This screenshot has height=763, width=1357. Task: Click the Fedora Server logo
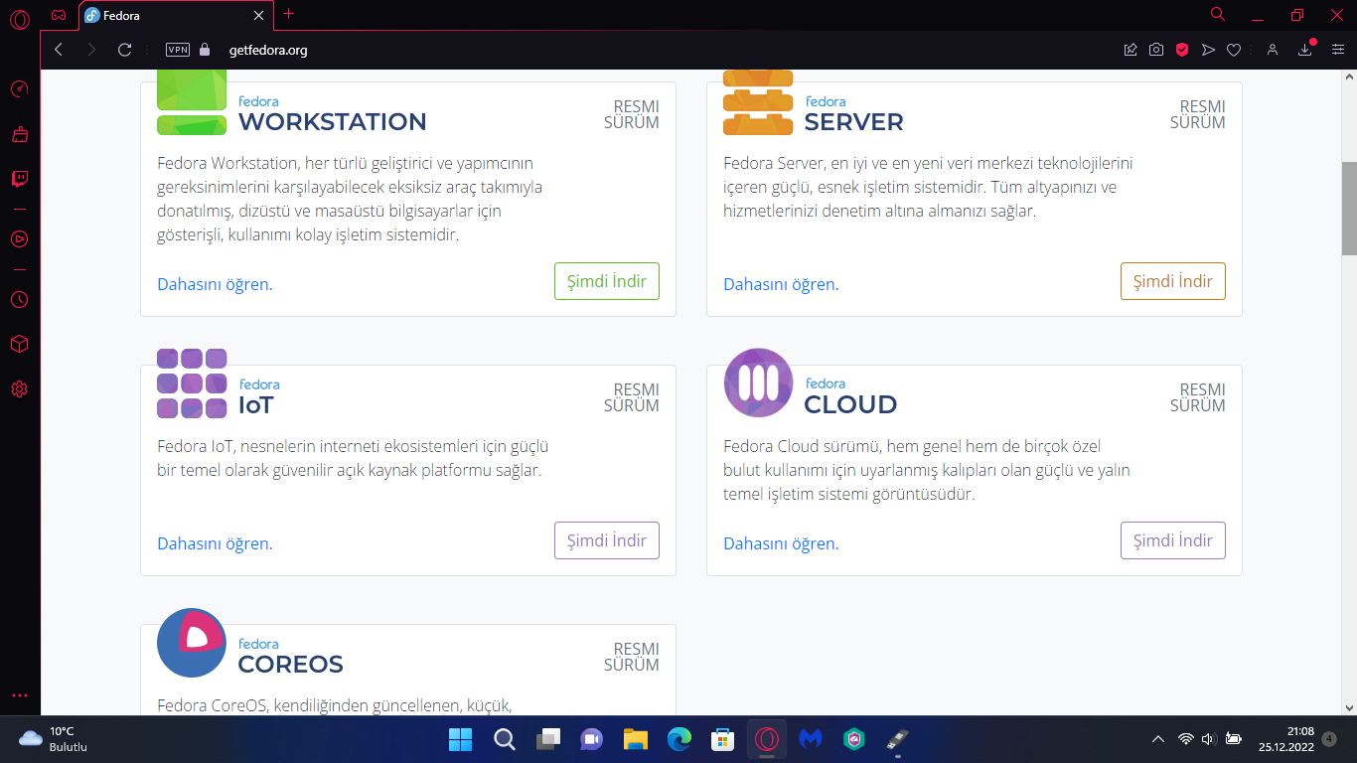tap(758, 102)
